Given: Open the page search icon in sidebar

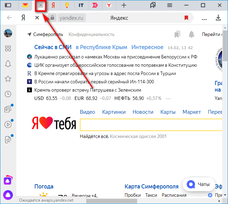Looking at the screenshot, I should [x=8, y=140].
